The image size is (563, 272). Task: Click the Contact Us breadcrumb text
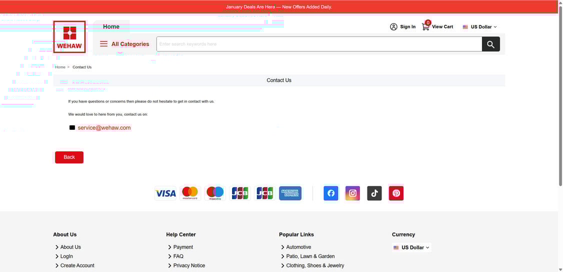pos(82,67)
